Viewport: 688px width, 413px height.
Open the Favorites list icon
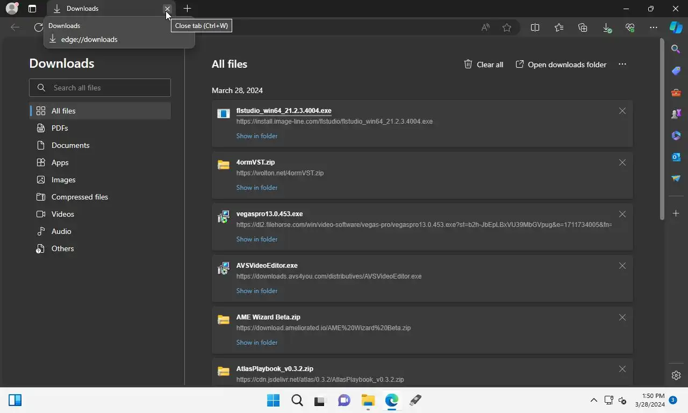[x=559, y=27]
